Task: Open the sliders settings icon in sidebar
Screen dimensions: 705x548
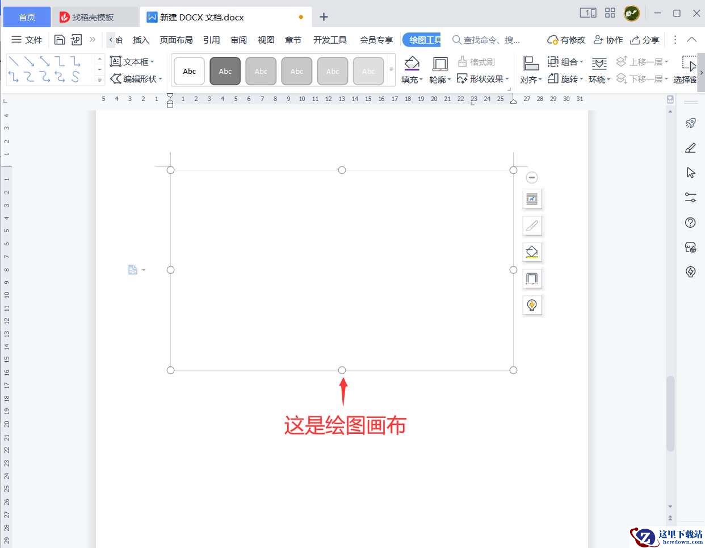Action: tap(691, 198)
